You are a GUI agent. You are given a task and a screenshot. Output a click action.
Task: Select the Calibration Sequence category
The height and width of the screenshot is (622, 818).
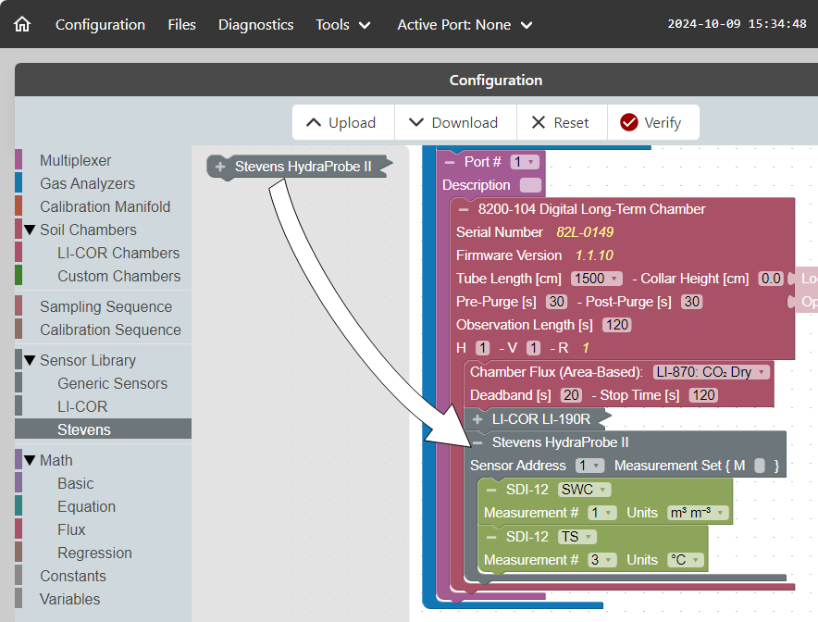tap(104, 330)
